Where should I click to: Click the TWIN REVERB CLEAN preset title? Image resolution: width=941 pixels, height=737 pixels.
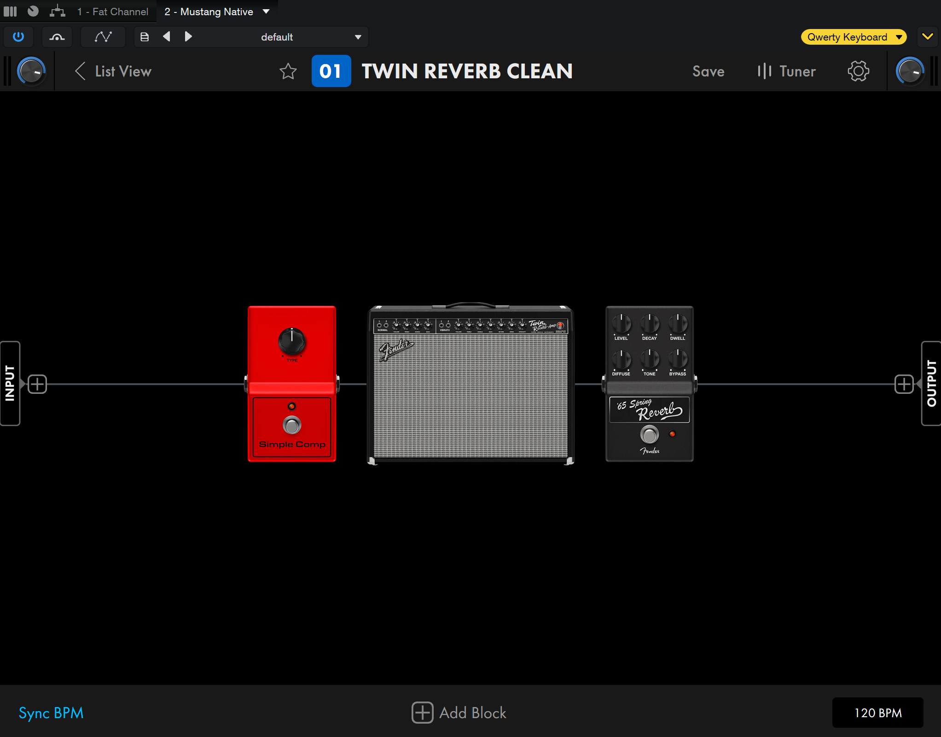(x=467, y=71)
